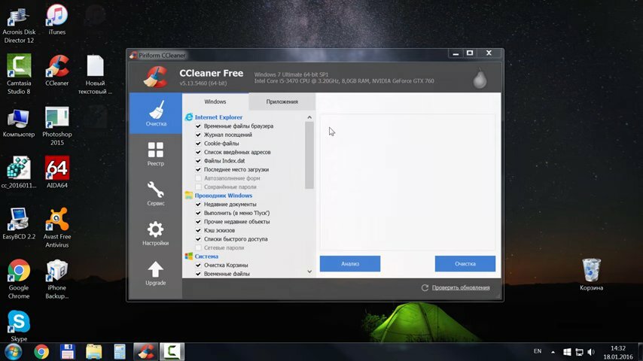643x361 pixels.
Task: Switch to the Приложения tab
Action: click(x=282, y=102)
